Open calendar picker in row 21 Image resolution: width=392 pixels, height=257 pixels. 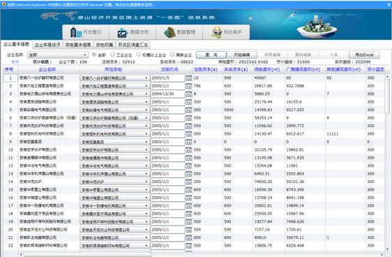[x=188, y=237]
